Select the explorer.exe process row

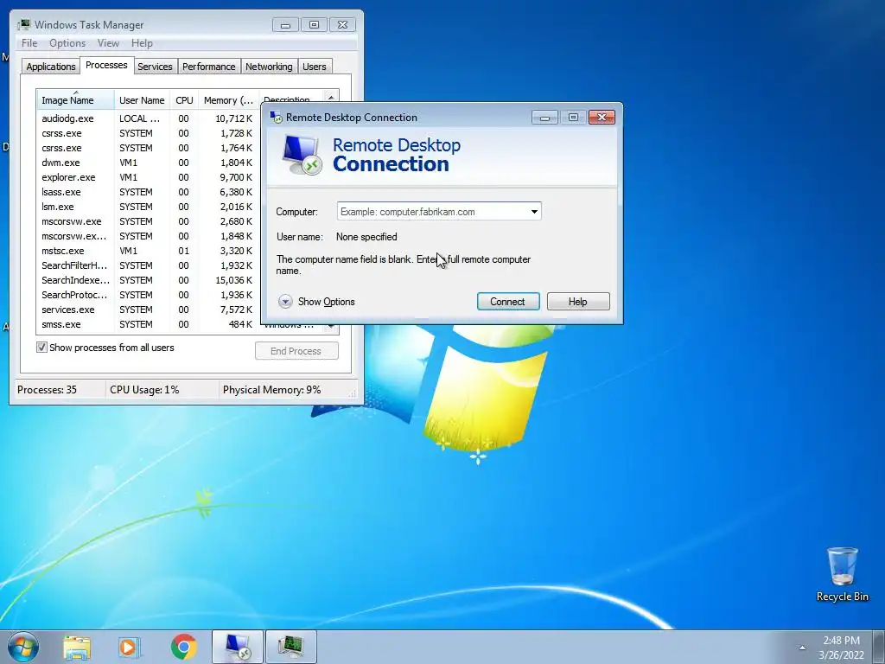pos(149,177)
